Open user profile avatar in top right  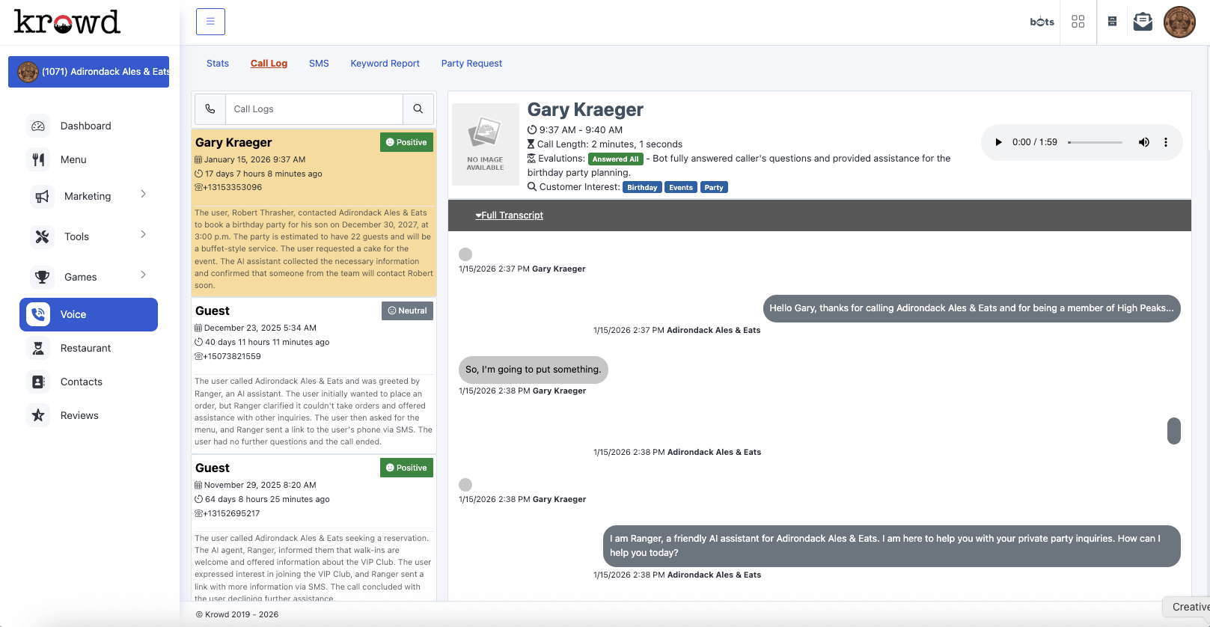(1179, 22)
